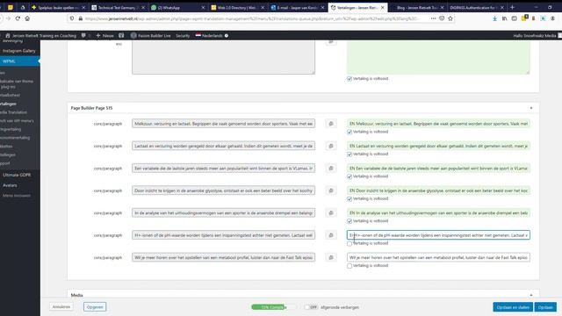Click the 'Opslaan en sluiten' button
Screen dimensions: 562x316
tap(513, 307)
